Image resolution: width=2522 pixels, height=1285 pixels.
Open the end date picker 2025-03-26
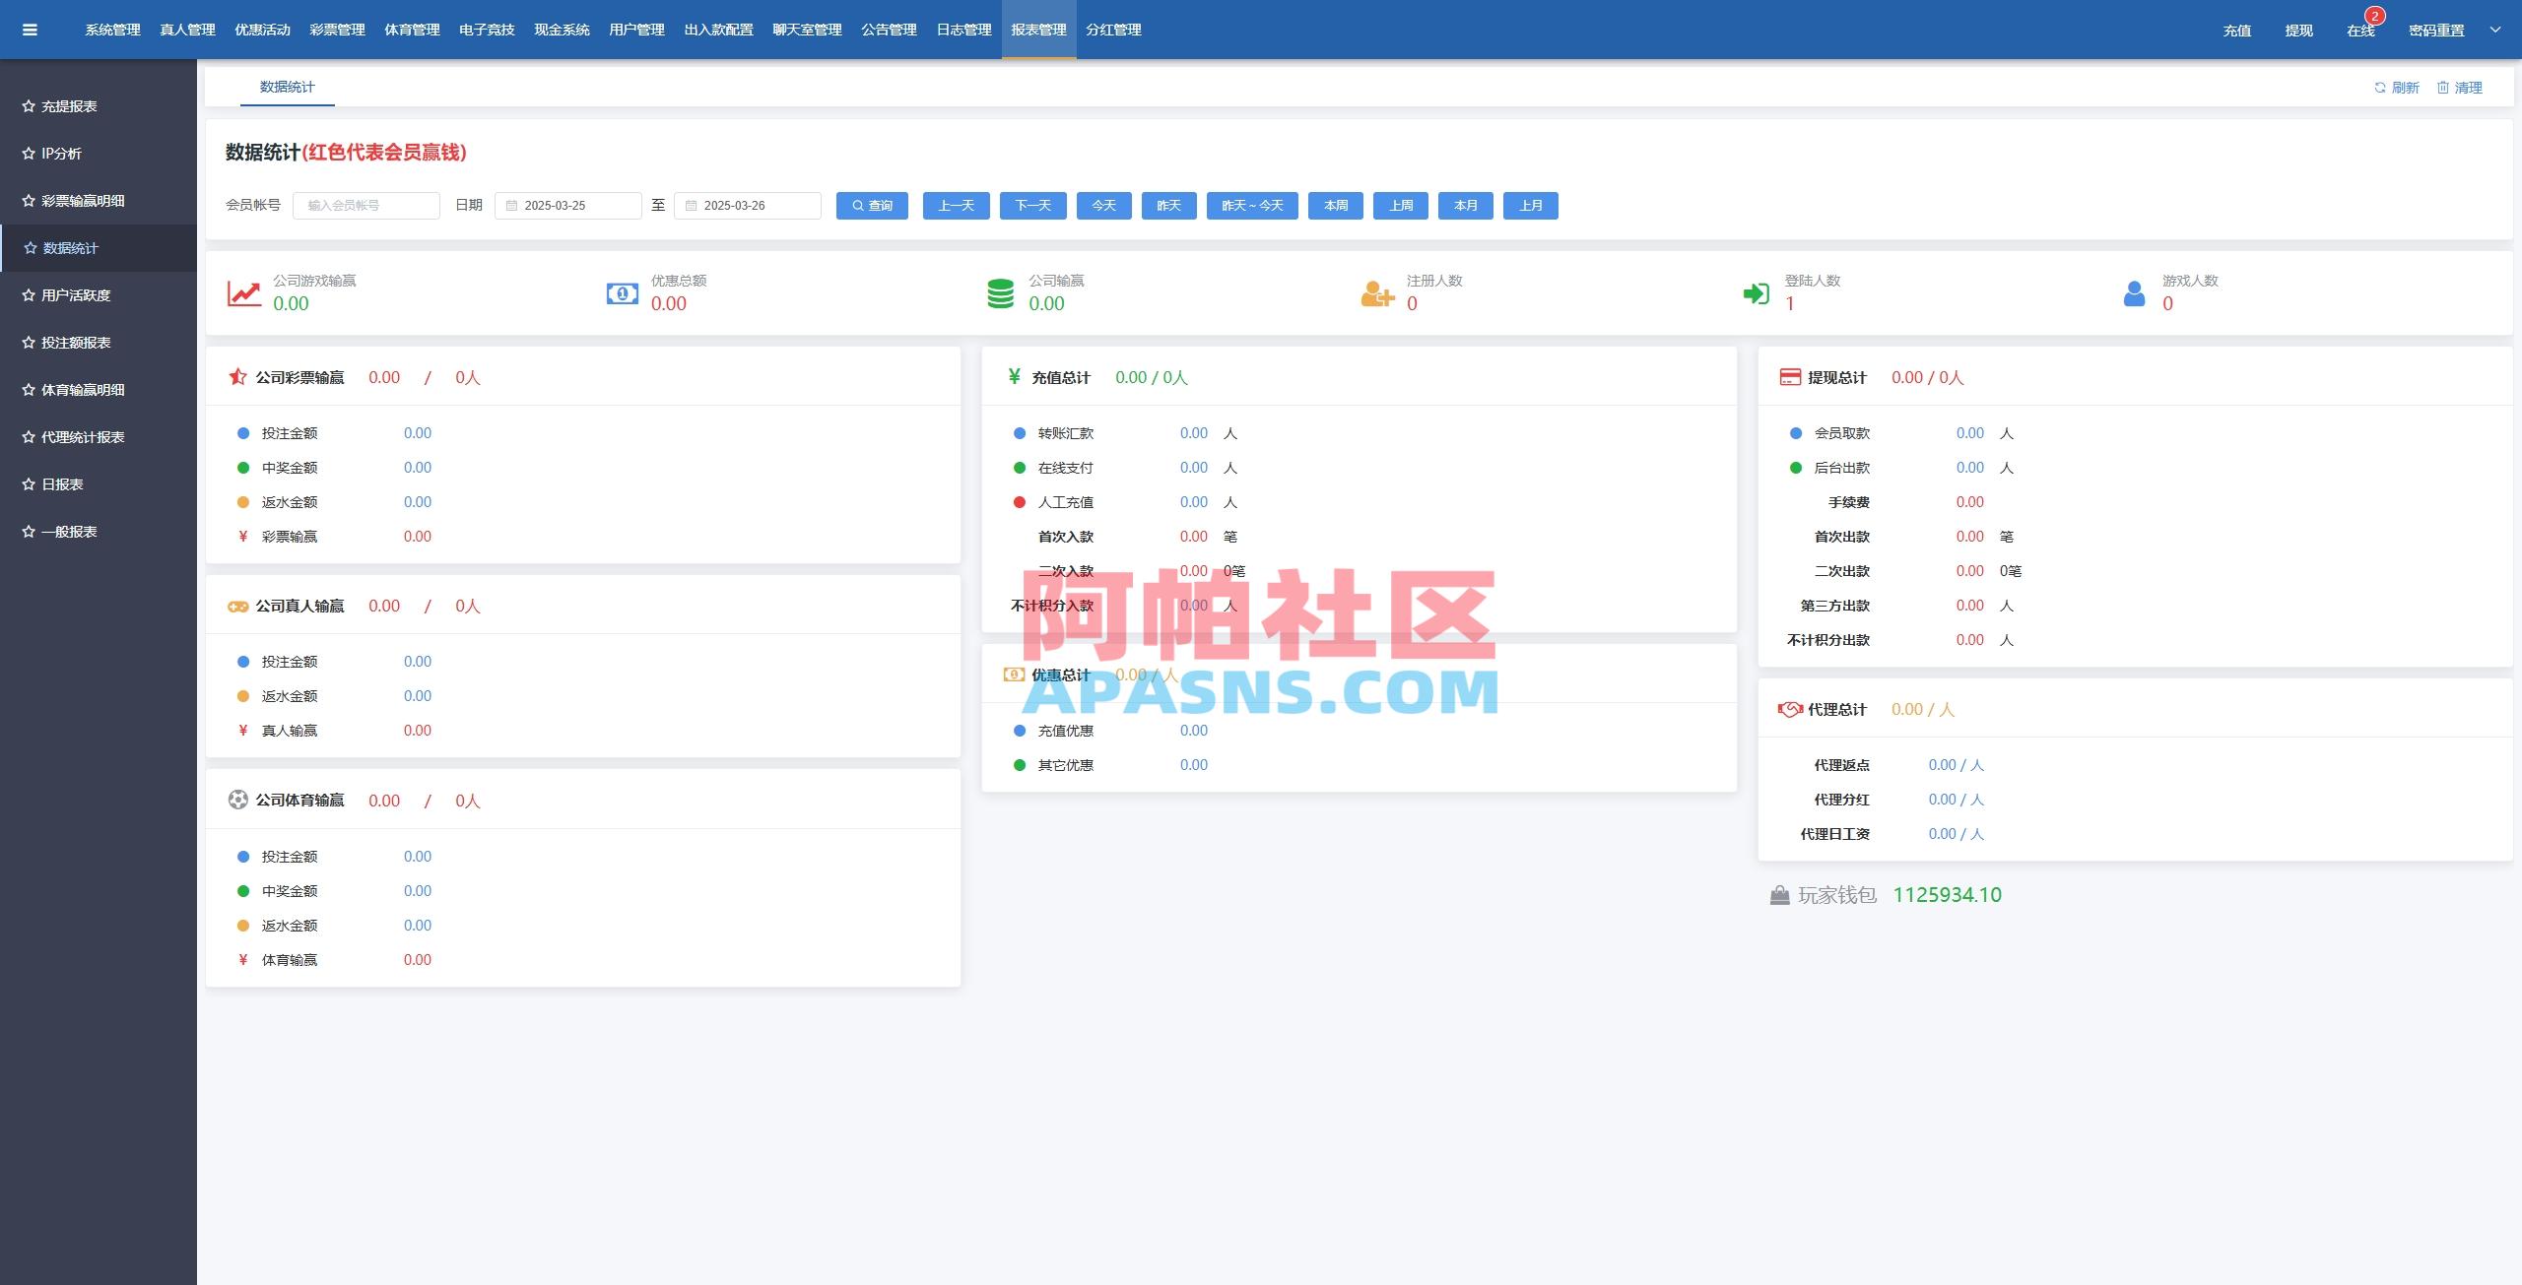coord(747,206)
